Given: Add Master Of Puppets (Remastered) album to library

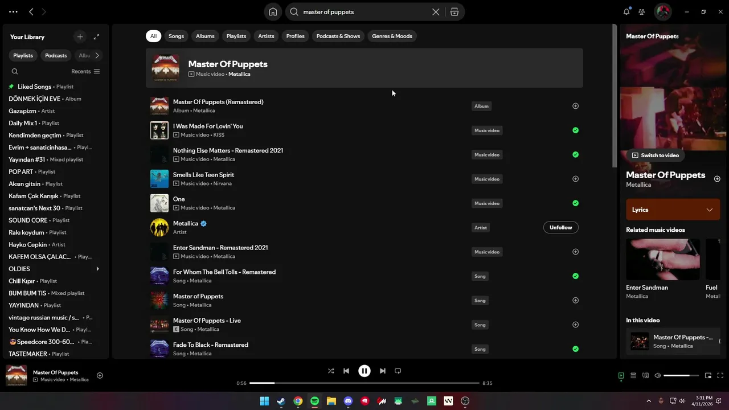Looking at the screenshot, I should 575,106.
